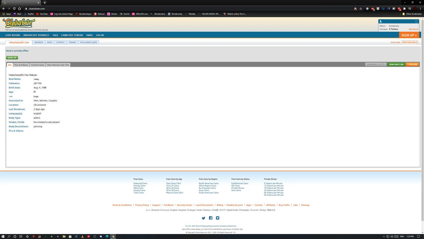Click the Facebook icon in the footer
This screenshot has width=424, height=239.
tap(211, 218)
